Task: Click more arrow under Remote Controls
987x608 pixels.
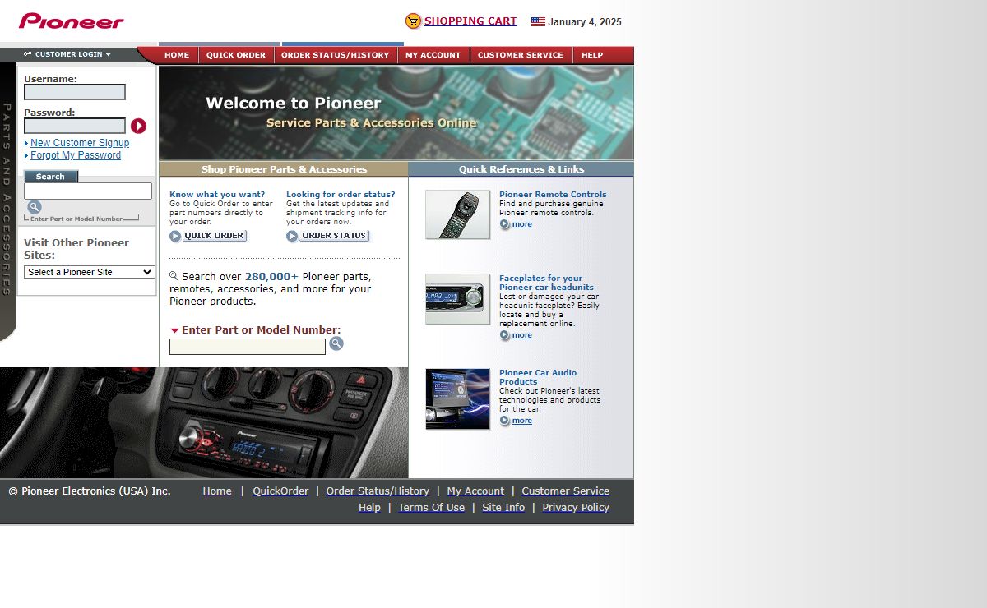Action: (x=505, y=224)
